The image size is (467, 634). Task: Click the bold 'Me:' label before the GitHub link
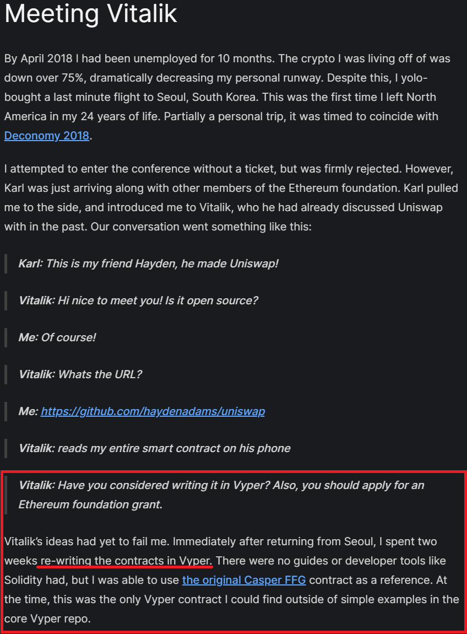point(28,411)
